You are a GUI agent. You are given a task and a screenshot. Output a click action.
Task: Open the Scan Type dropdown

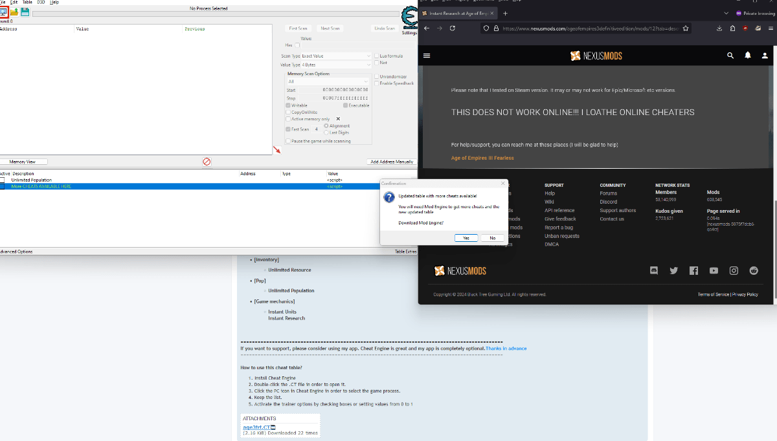(336, 56)
